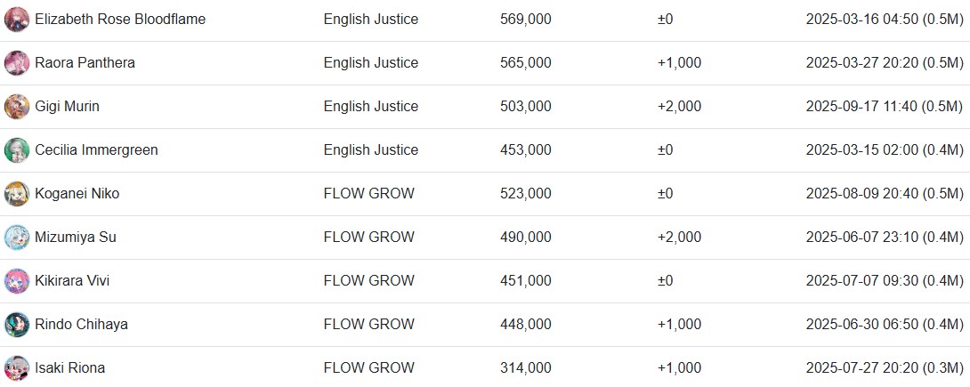The width and height of the screenshot is (970, 387).
Task: Click Raora Panthera's avatar icon
Action: point(17,63)
